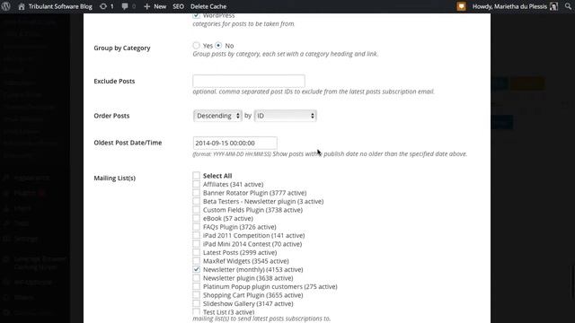This screenshot has height=323, width=575.
Task: Check the eBook mailing list
Action: point(197,218)
